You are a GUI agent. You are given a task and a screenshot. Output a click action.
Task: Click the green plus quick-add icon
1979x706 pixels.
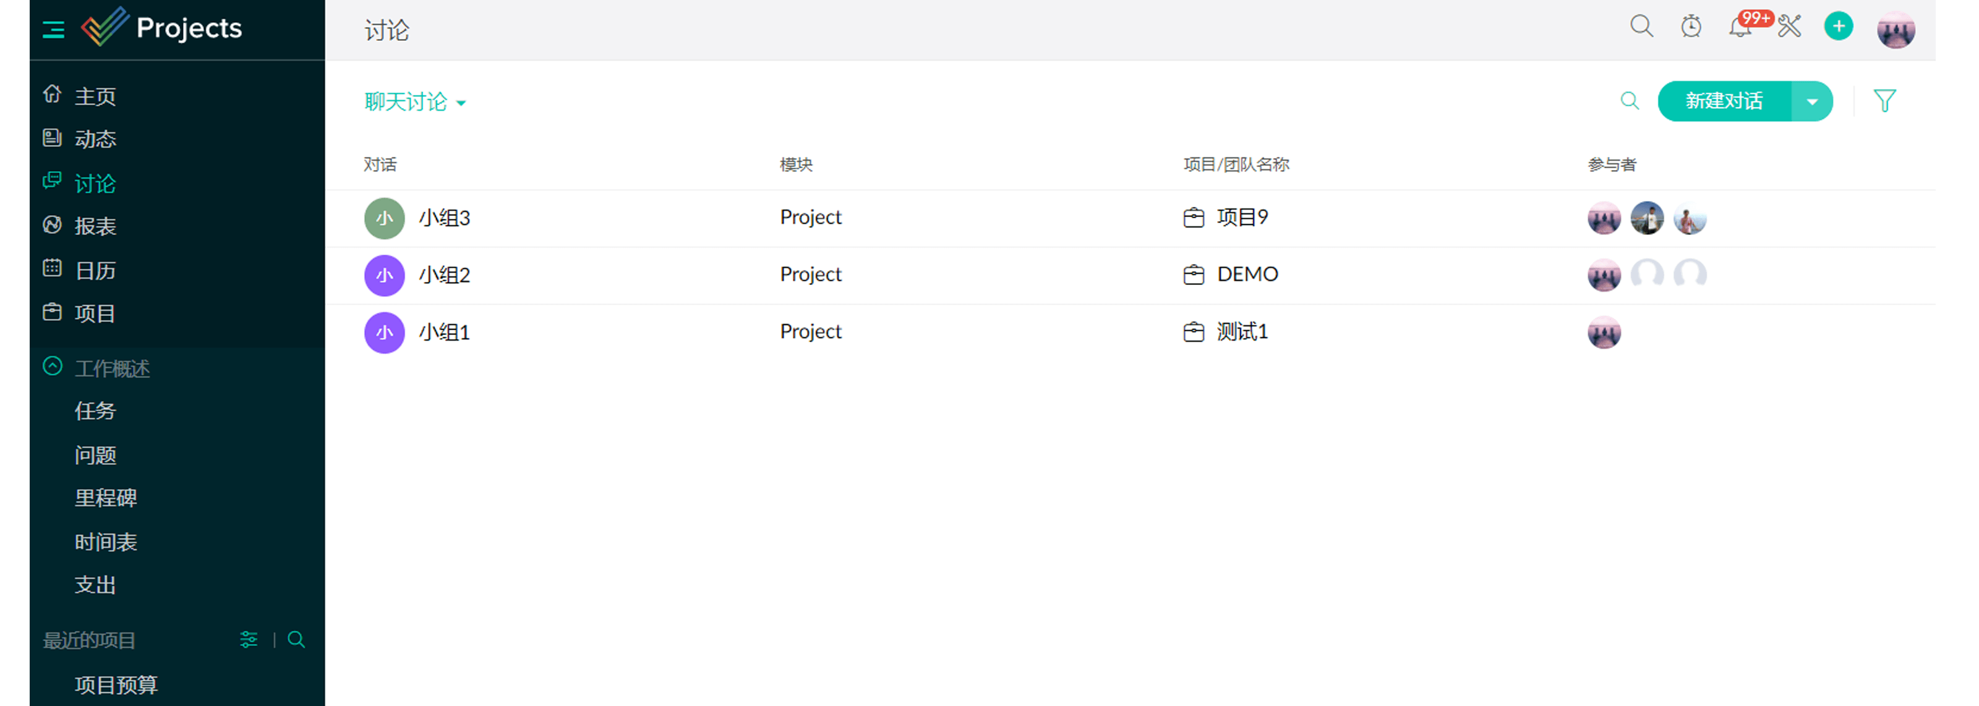(x=1839, y=27)
